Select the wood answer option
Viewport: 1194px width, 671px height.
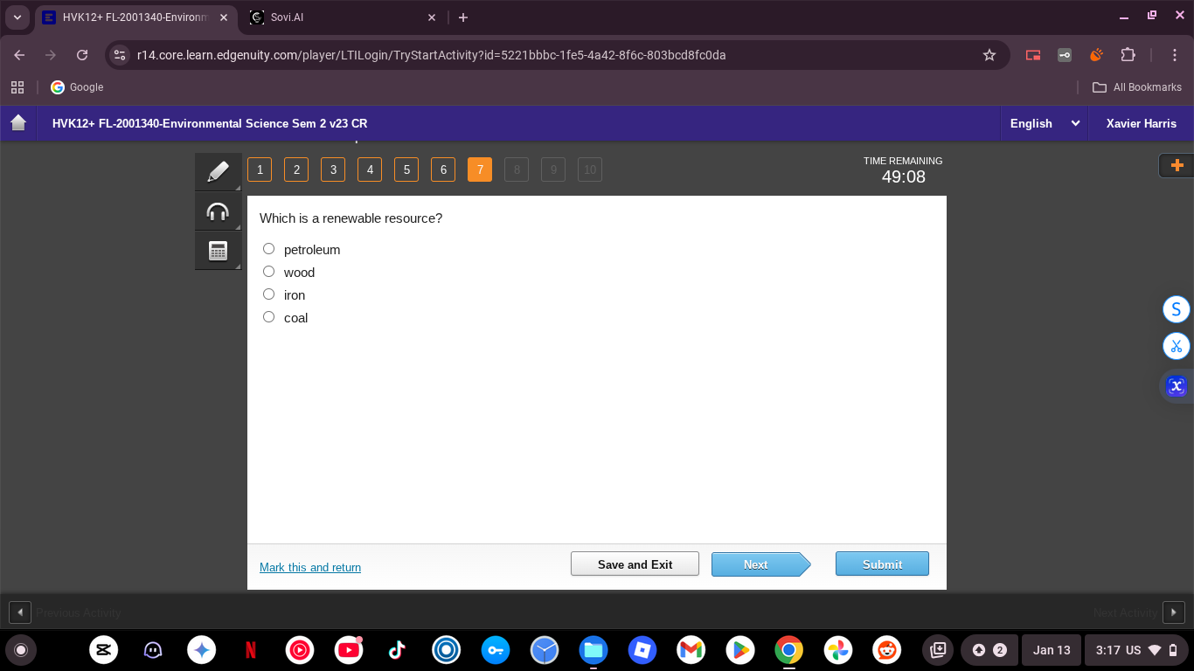(269, 272)
